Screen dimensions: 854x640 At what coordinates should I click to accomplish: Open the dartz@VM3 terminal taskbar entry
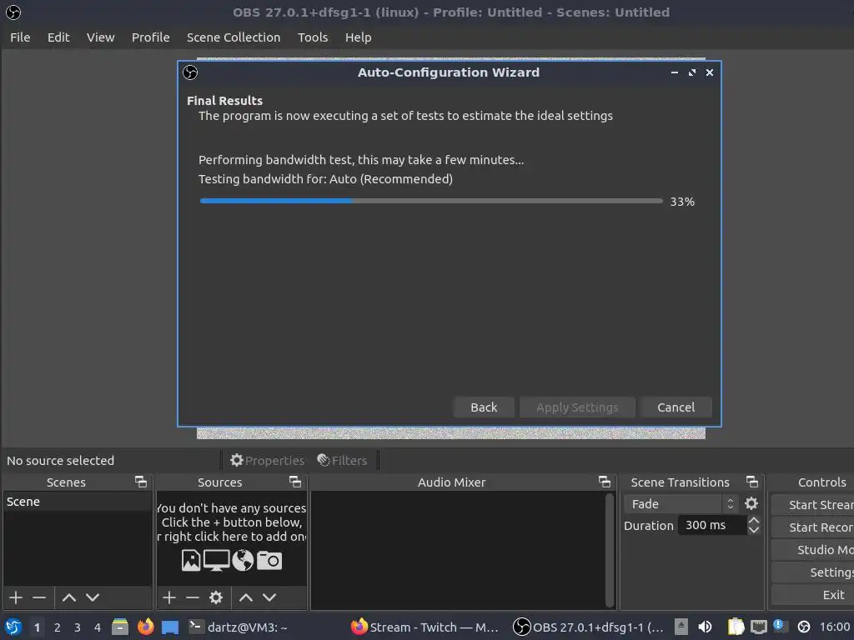[x=238, y=627]
